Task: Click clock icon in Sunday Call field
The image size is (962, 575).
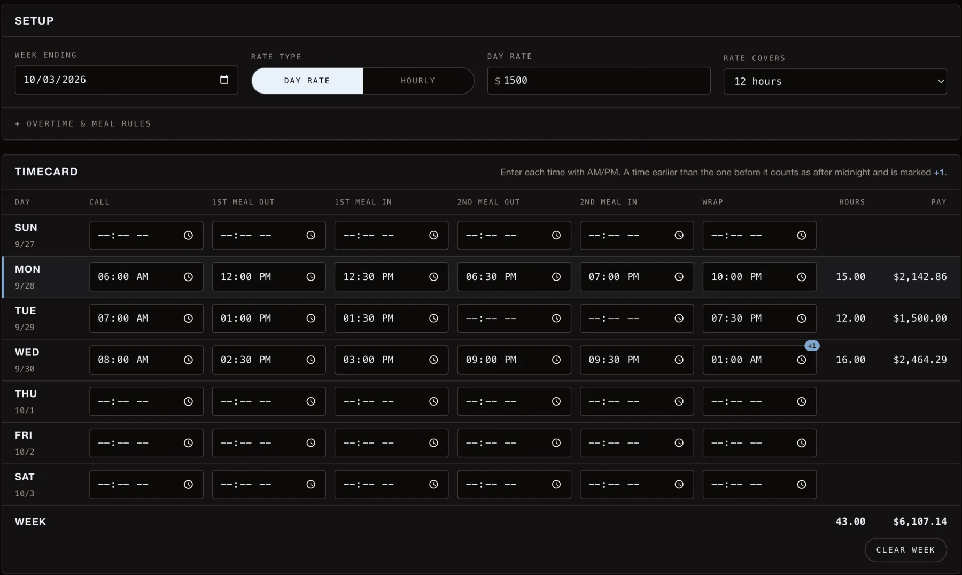Action: tap(188, 235)
